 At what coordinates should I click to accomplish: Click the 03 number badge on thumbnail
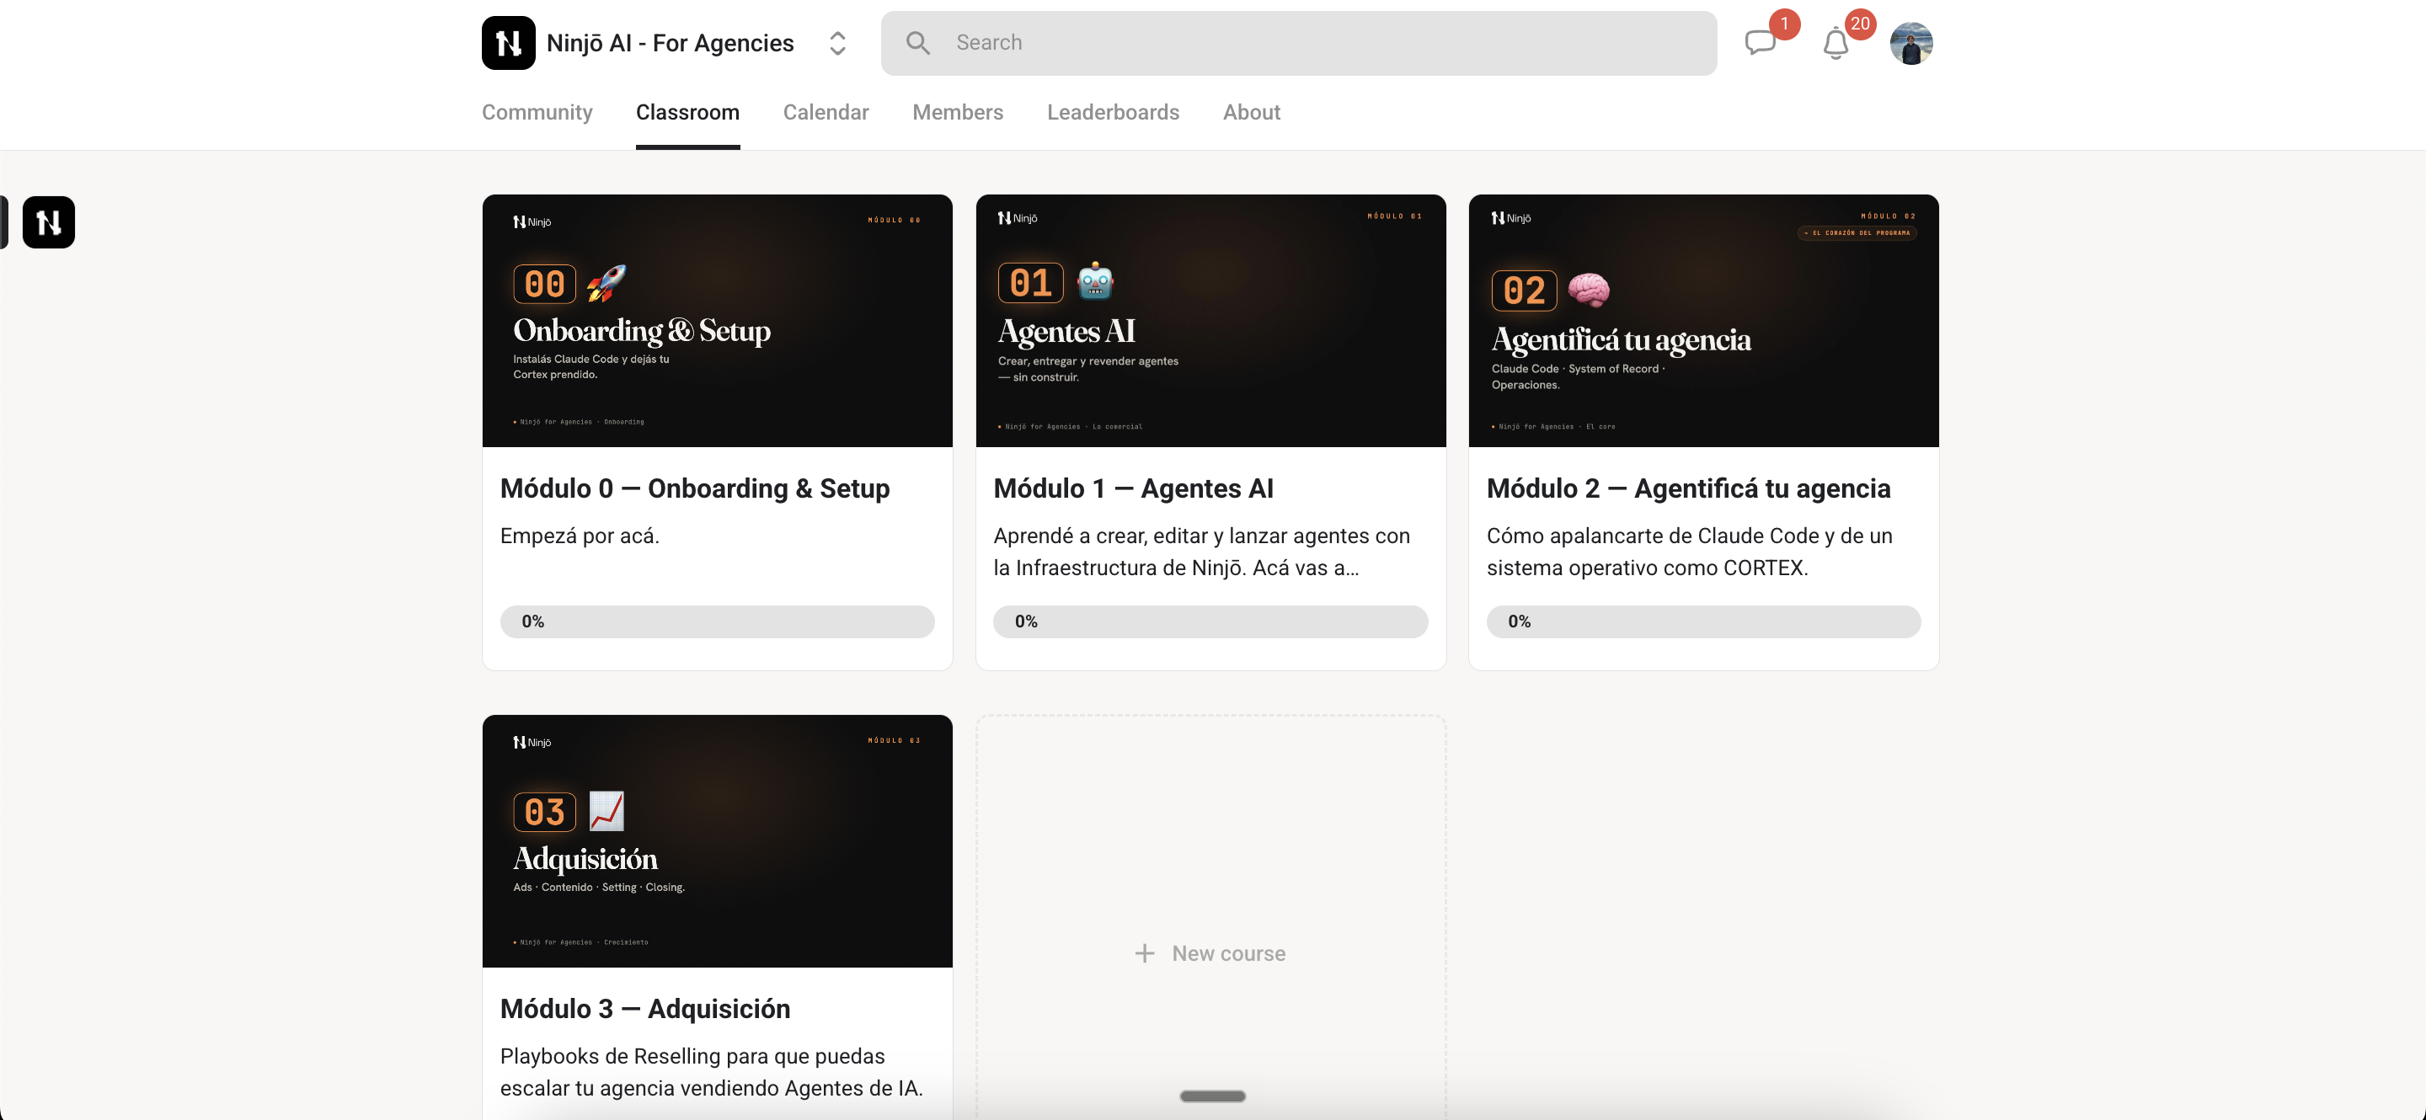point(544,813)
